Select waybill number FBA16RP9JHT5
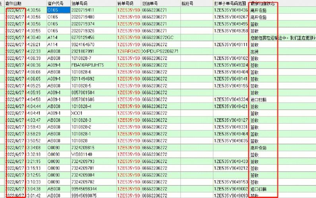 coord(88,65)
